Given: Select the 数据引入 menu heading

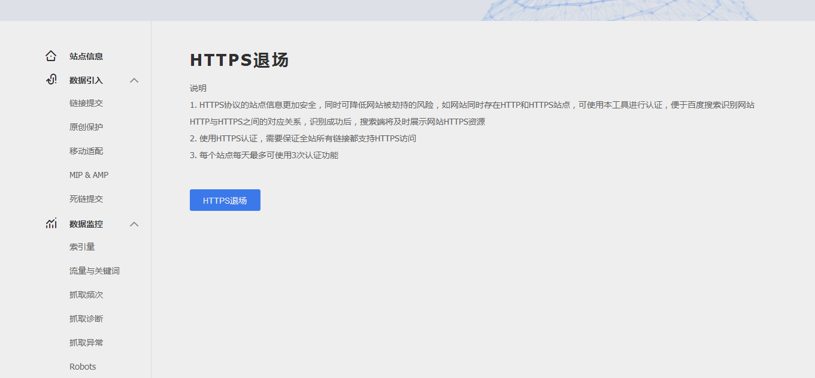Looking at the screenshot, I should point(86,80).
